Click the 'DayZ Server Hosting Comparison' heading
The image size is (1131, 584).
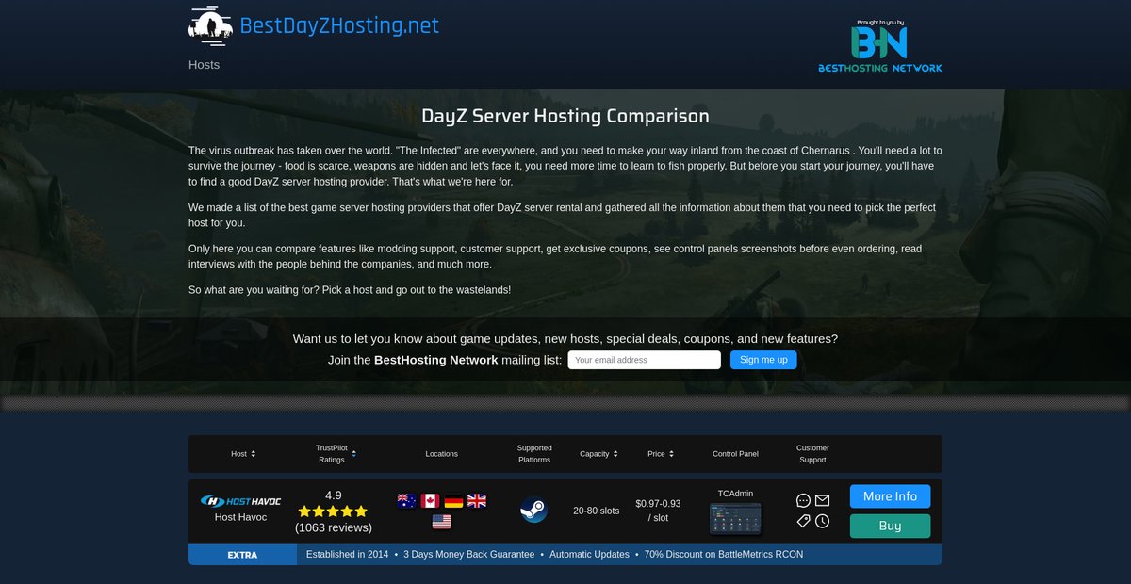[565, 117]
